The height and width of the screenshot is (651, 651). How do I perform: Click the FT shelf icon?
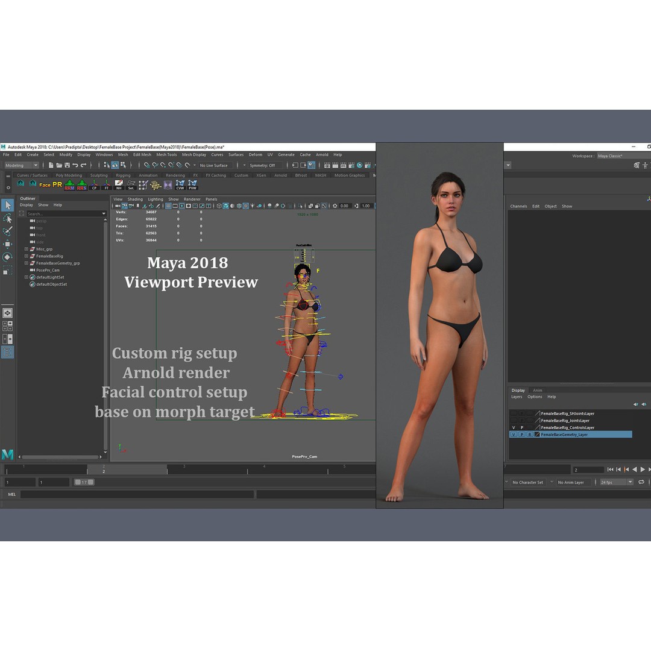[106, 185]
